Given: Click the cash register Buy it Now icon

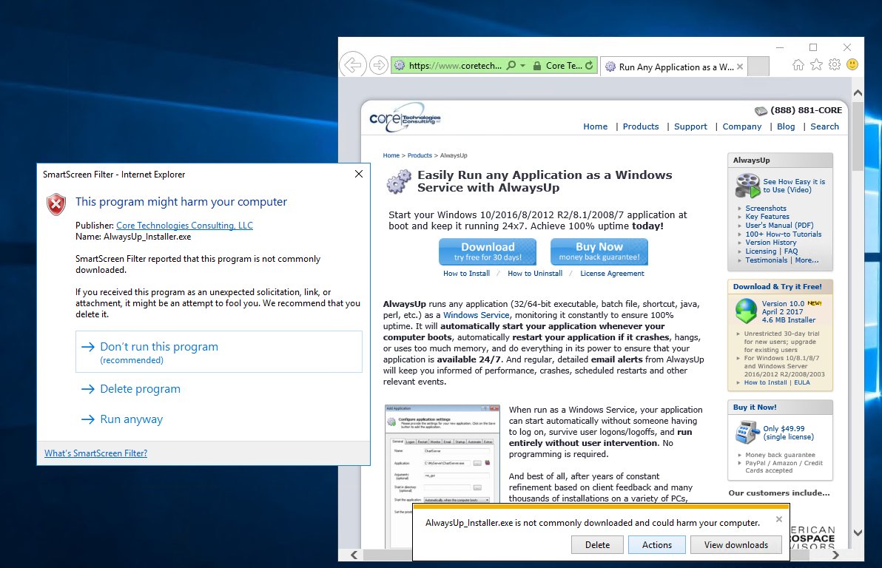Looking at the screenshot, I should pyautogui.click(x=747, y=433).
